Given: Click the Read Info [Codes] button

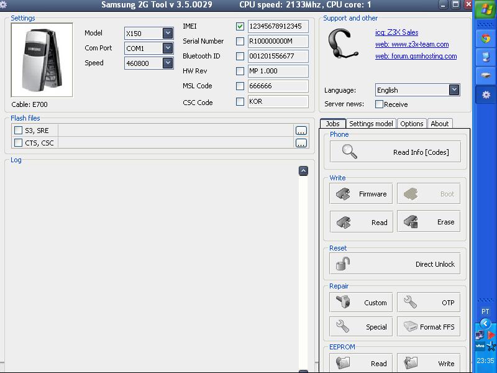Looking at the screenshot, I should tap(395, 152).
